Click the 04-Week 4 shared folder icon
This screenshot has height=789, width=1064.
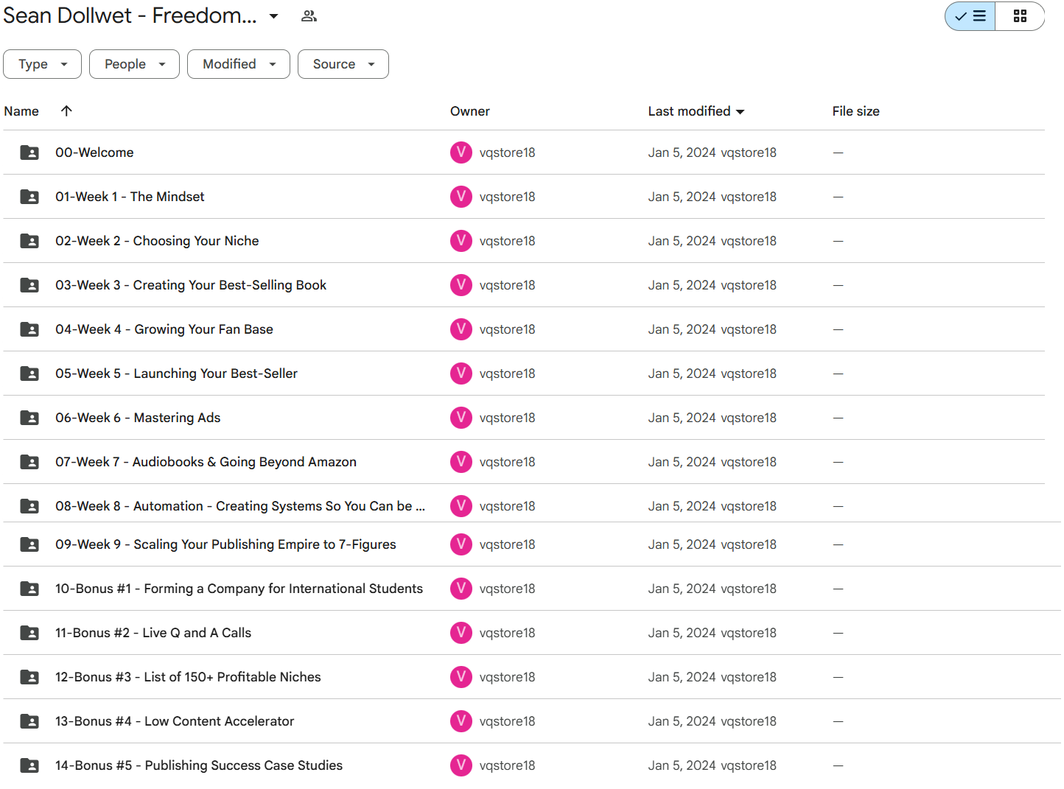[x=29, y=329]
